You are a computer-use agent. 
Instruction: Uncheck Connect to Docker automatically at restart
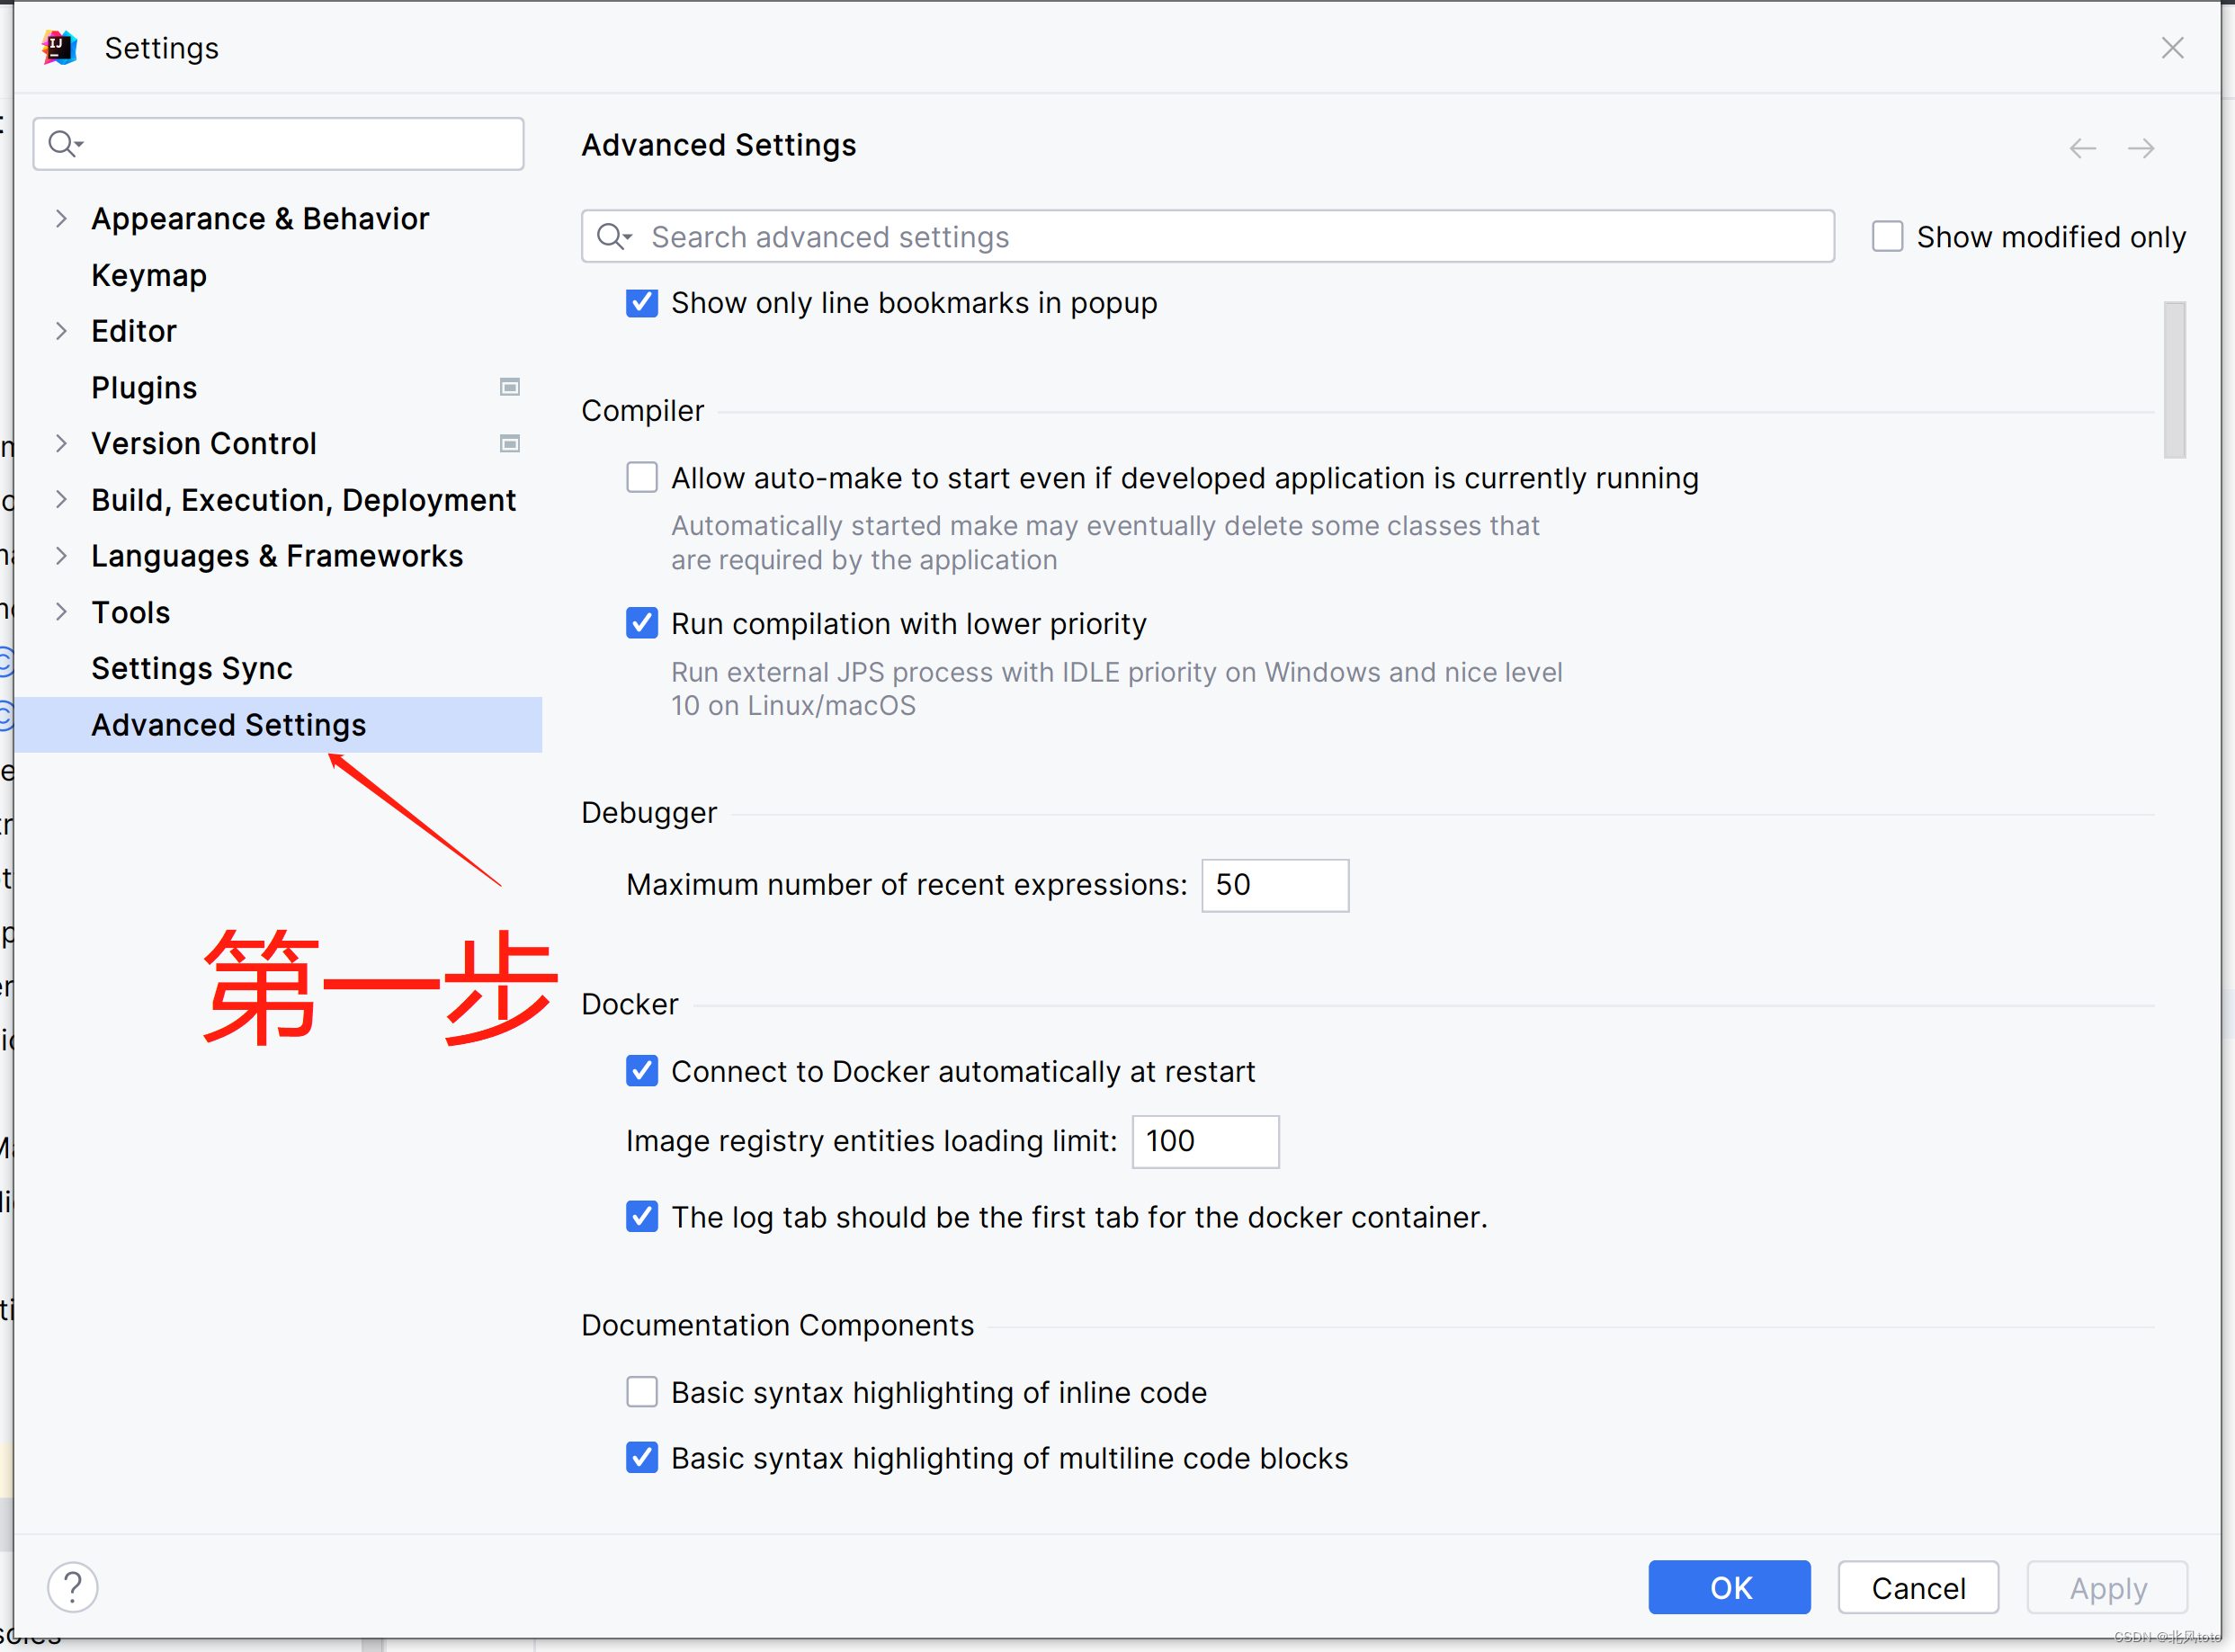[642, 1071]
